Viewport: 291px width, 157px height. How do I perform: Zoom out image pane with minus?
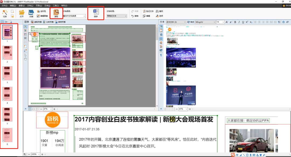41,109
